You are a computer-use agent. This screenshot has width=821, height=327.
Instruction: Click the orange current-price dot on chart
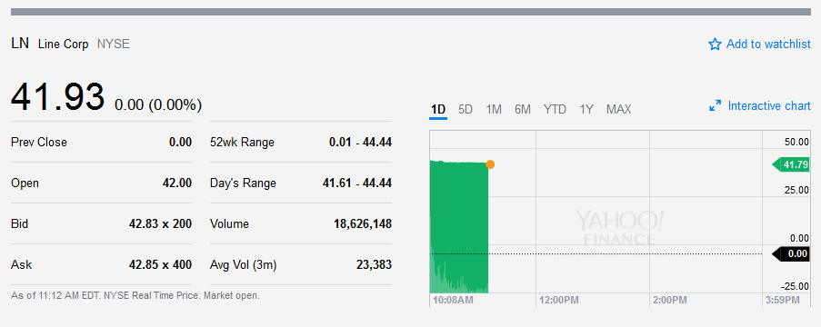pyautogui.click(x=490, y=164)
